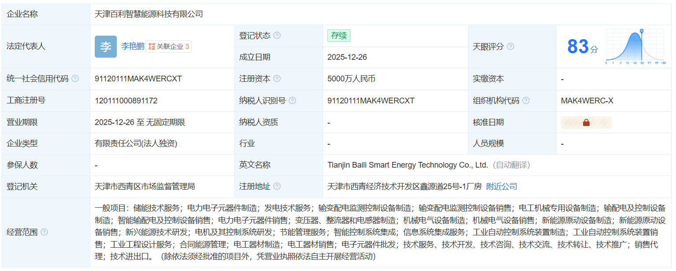Screen dimensions: 676x271
Task: Click the 登记状态 help icon
Action: (276, 35)
